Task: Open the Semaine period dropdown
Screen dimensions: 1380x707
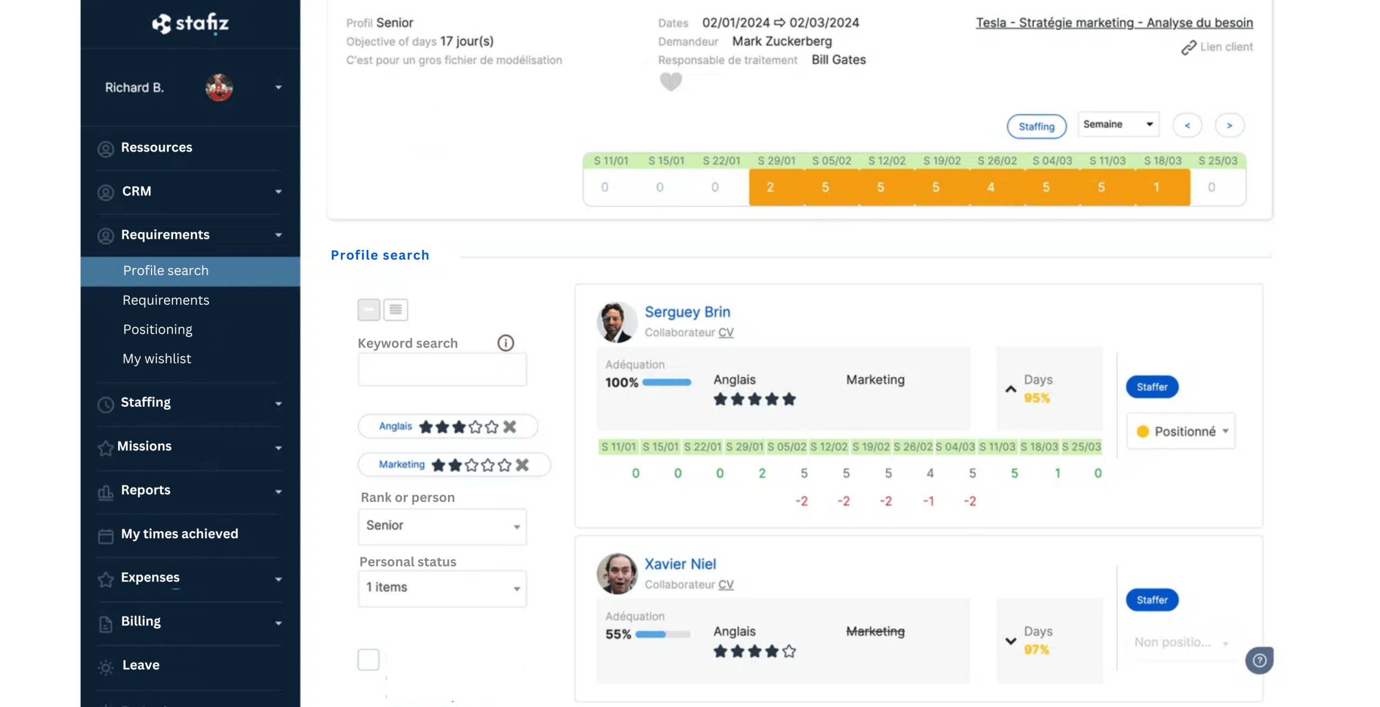Action: coord(1118,125)
